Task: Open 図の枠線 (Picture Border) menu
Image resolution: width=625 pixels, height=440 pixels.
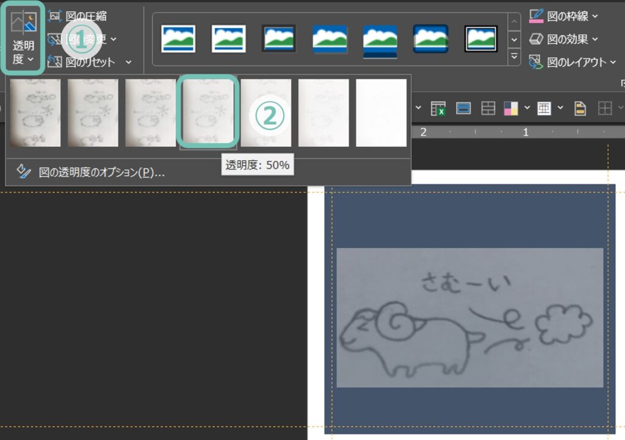Action: tap(563, 16)
